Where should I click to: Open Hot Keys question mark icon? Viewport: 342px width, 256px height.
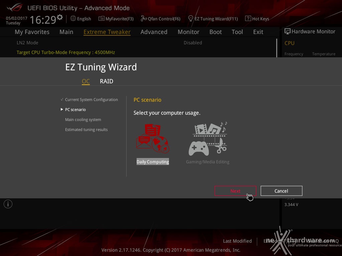[248, 18]
